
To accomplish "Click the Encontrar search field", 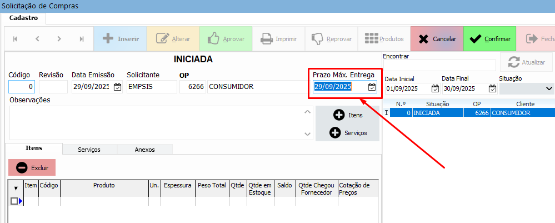I will (439, 66).
